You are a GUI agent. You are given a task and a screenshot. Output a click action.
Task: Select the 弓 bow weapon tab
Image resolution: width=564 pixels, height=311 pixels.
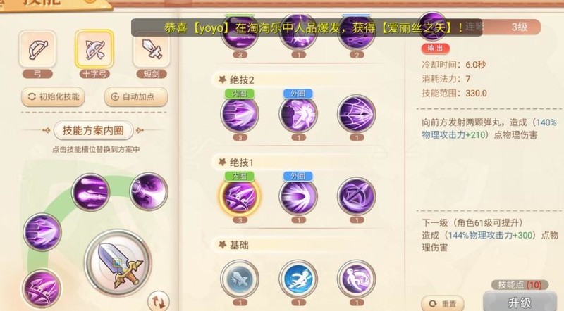pos(37,49)
